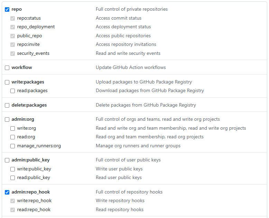
Task: Check the write:packages scope
Action: [7, 82]
